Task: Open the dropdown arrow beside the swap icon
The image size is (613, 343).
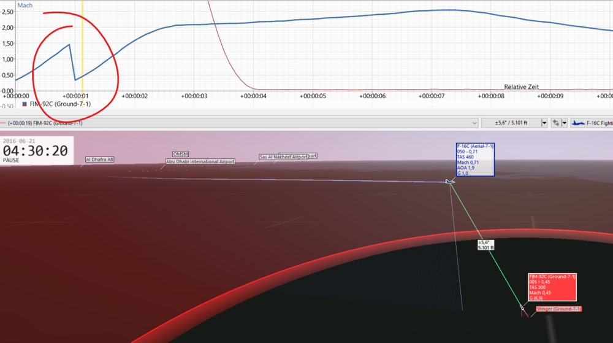Action: coord(564,123)
